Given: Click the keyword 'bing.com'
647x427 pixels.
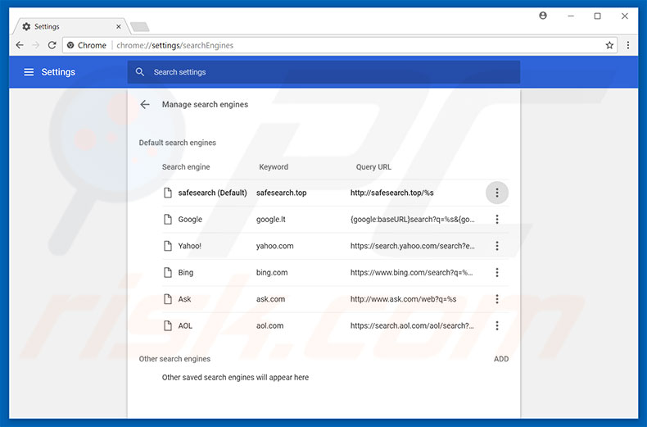Looking at the screenshot, I should point(272,273).
